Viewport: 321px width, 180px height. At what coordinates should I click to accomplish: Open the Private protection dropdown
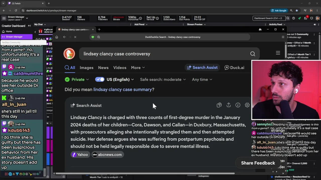(x=77, y=79)
